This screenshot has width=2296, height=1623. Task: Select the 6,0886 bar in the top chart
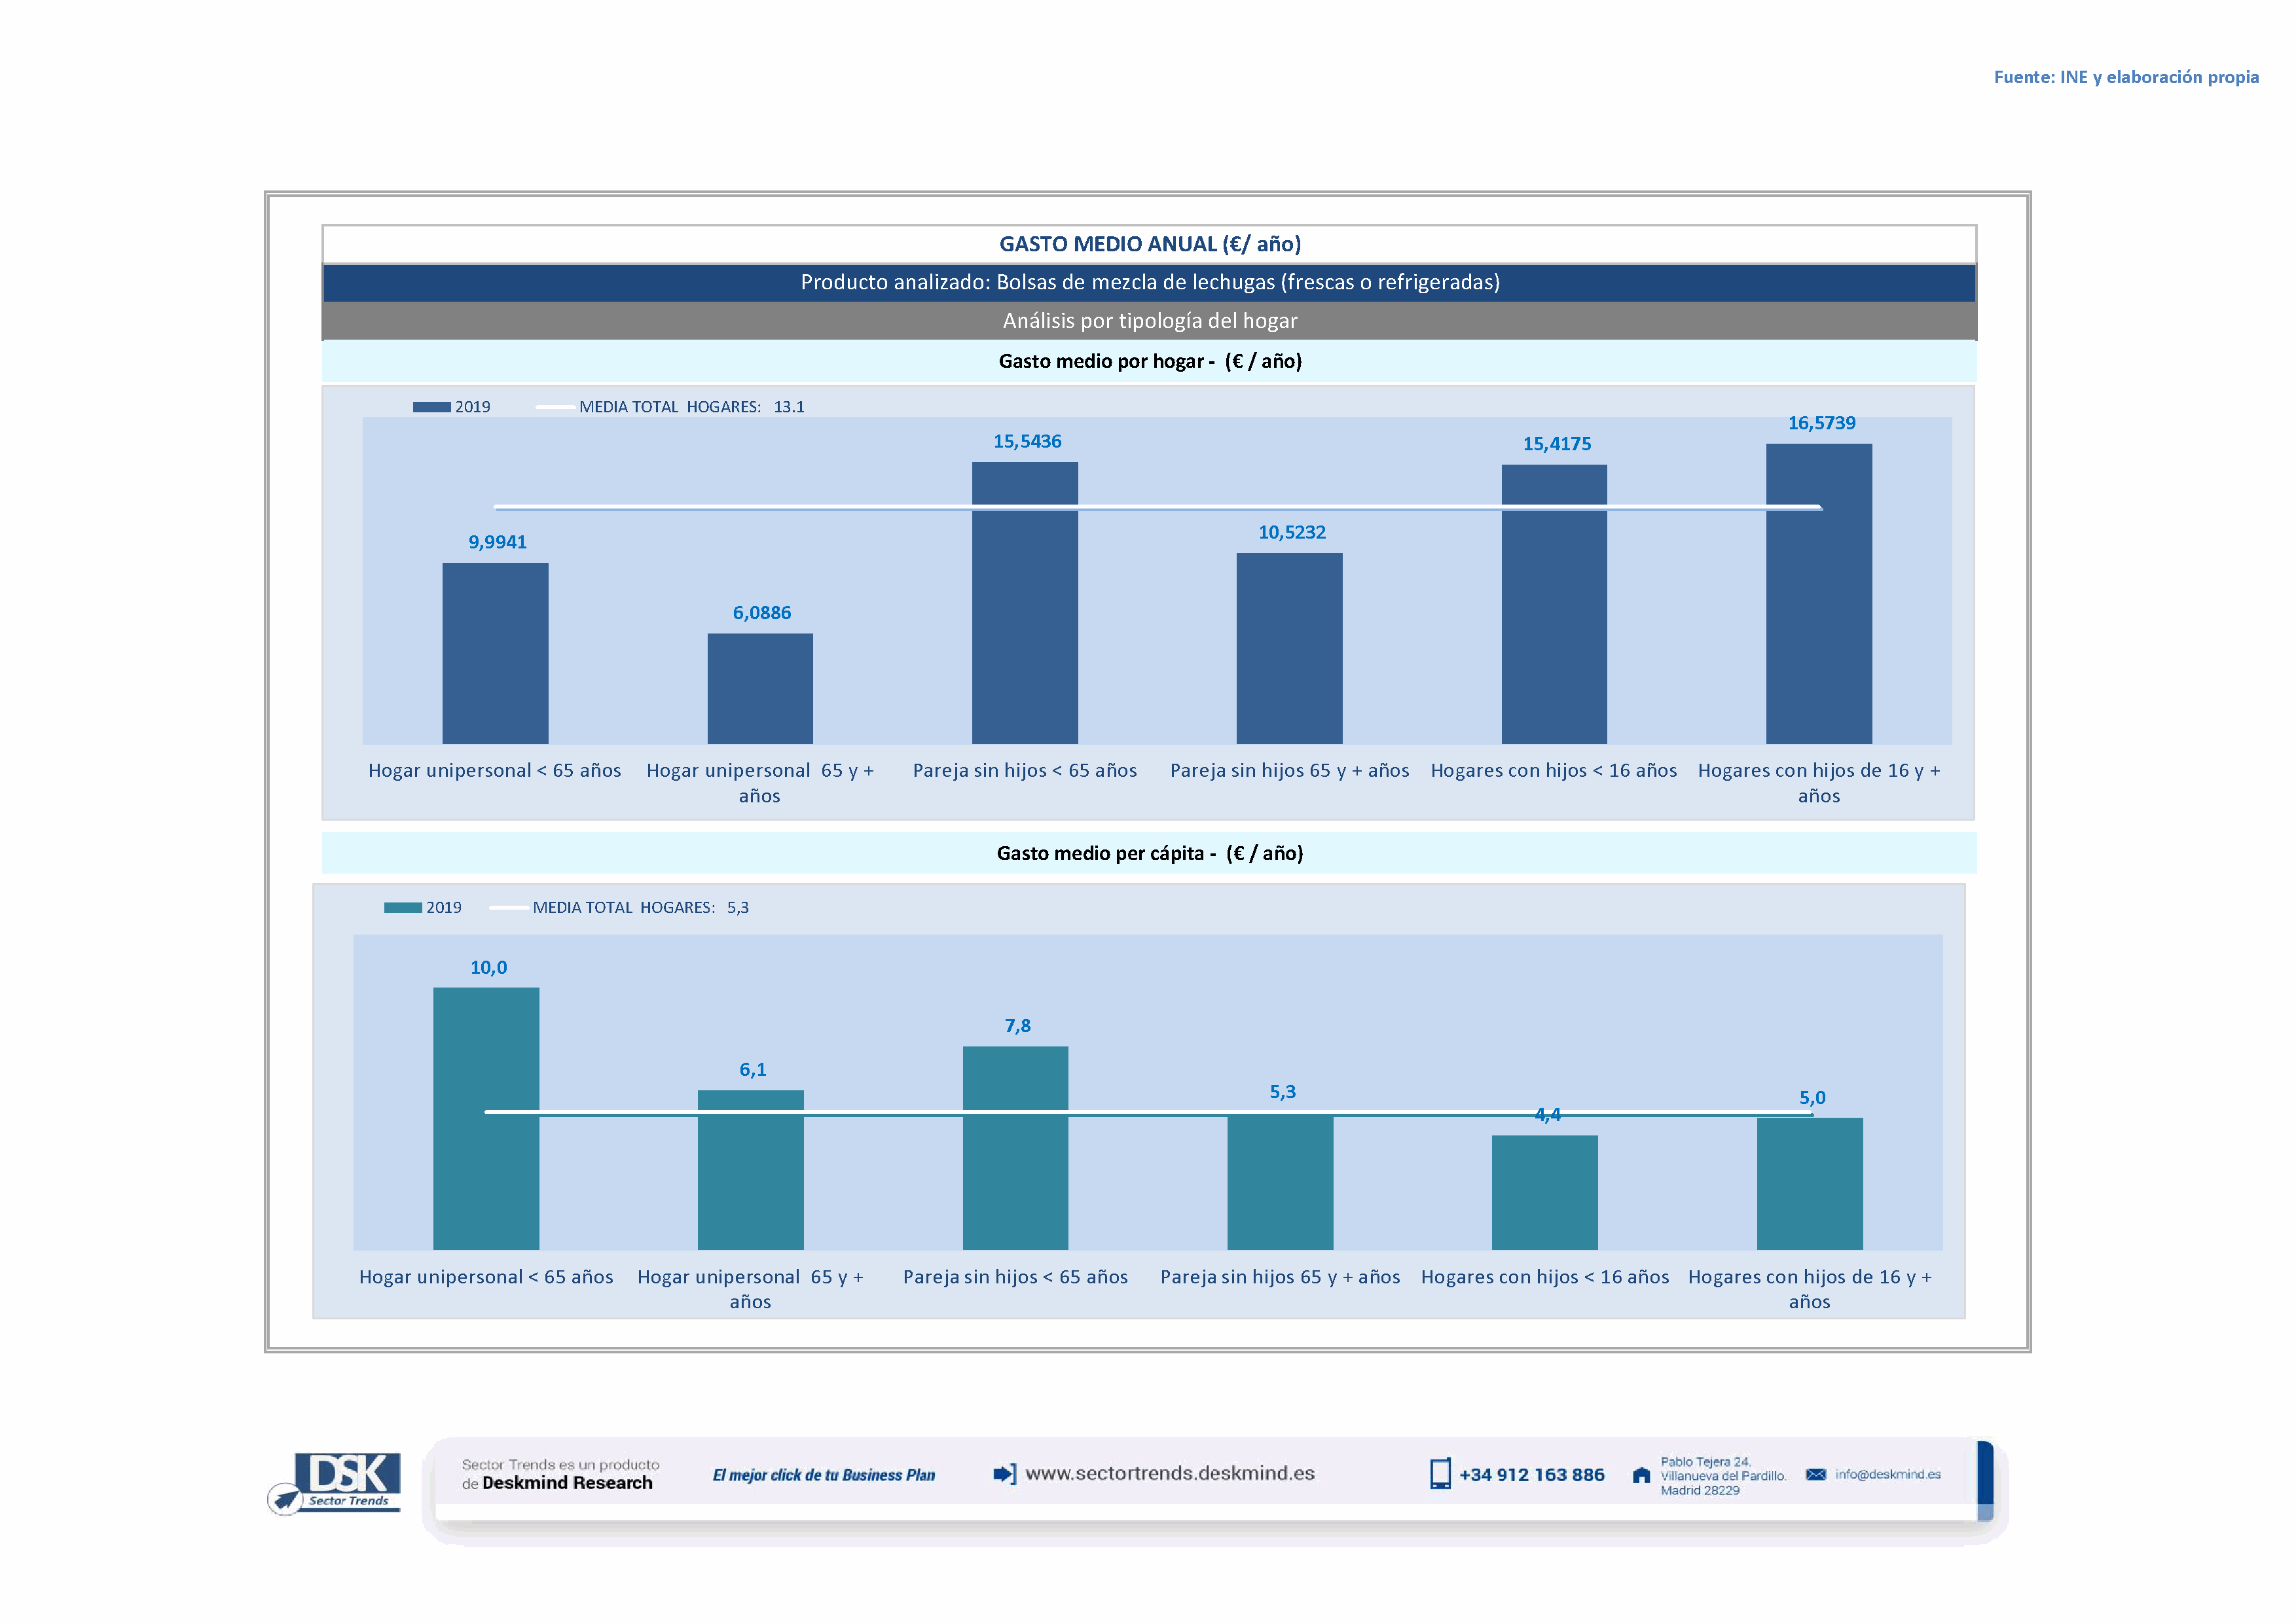(x=760, y=688)
